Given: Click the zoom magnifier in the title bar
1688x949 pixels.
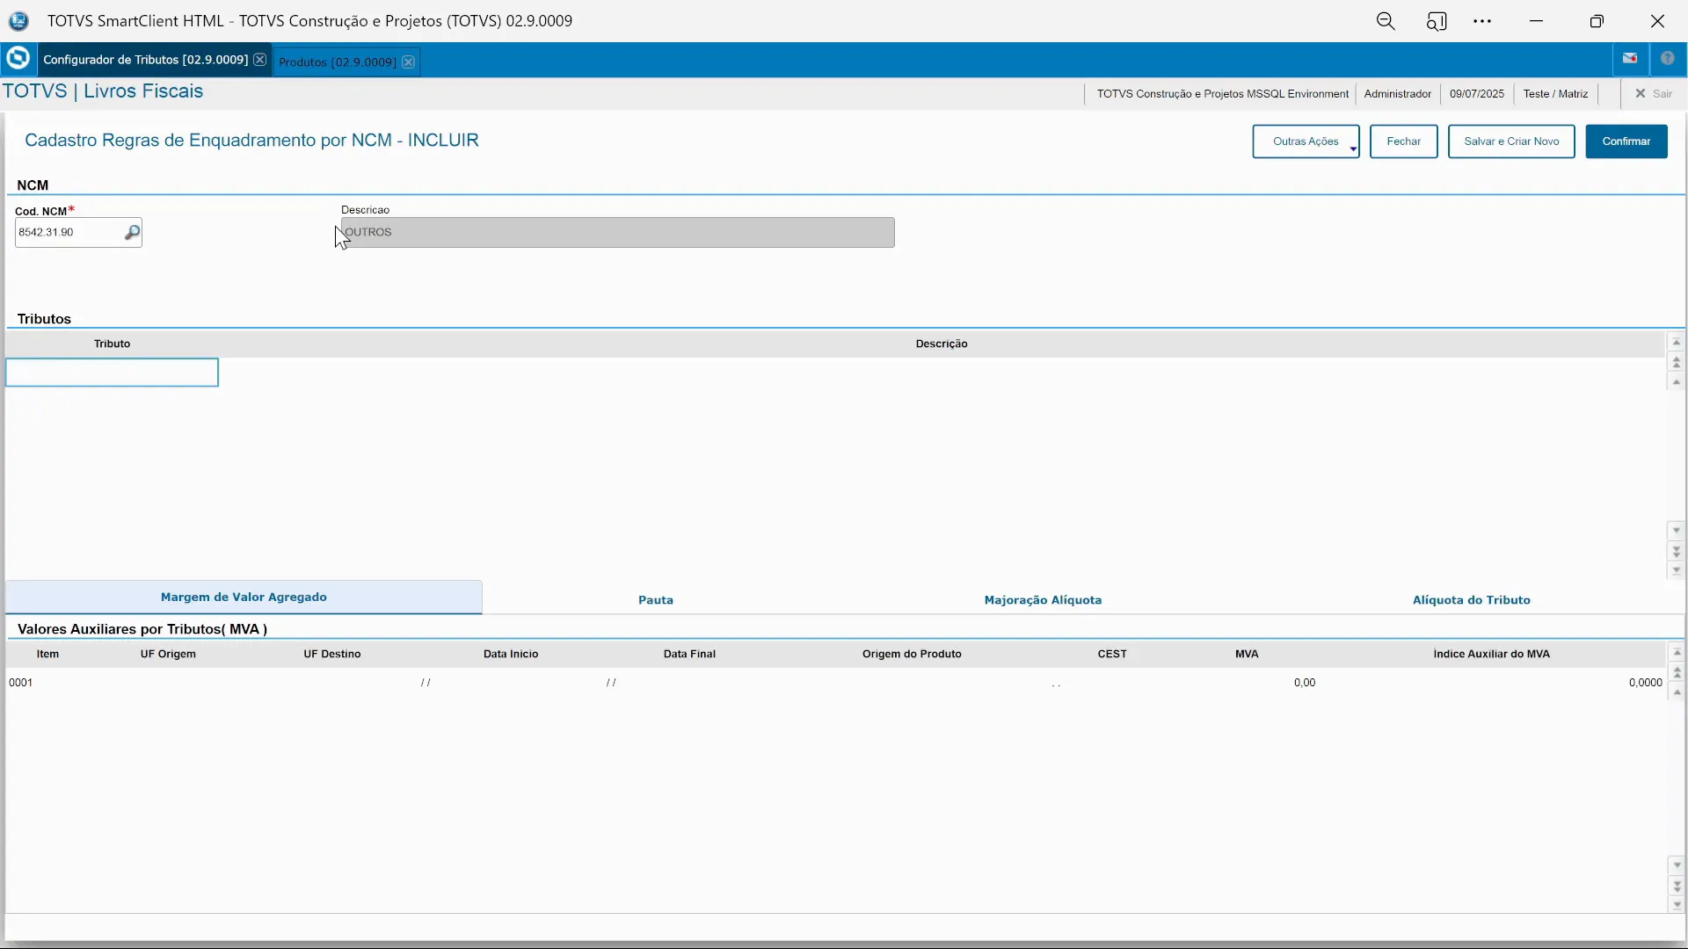Looking at the screenshot, I should tap(1386, 20).
